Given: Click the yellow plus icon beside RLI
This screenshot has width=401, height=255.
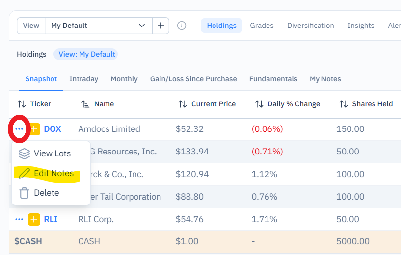Looking at the screenshot, I should (x=34, y=219).
